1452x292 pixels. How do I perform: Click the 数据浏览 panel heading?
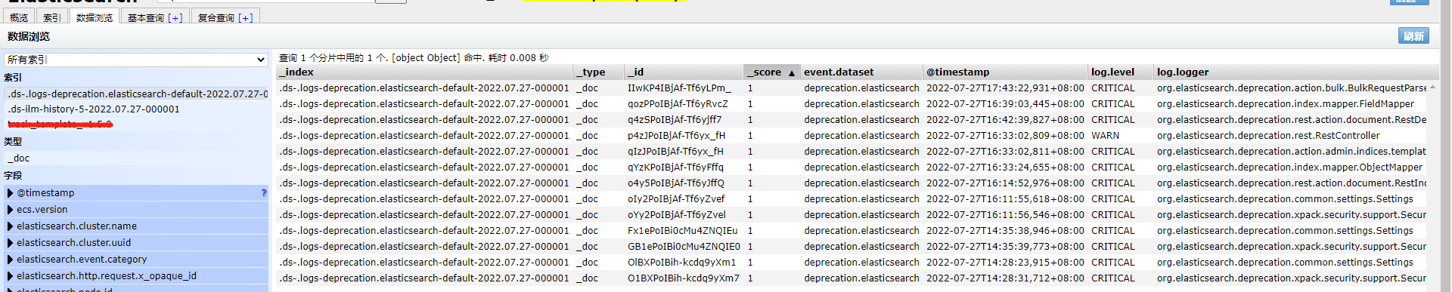pyautogui.click(x=29, y=36)
